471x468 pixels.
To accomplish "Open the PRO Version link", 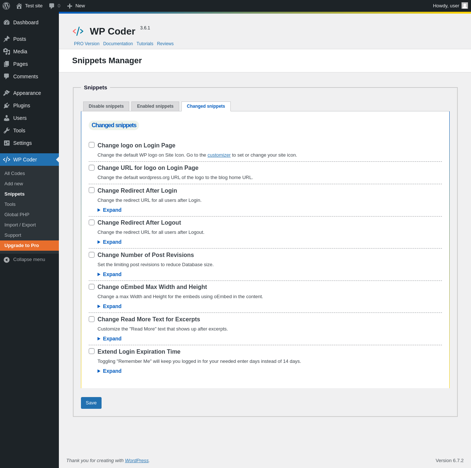I will pyautogui.click(x=86, y=44).
